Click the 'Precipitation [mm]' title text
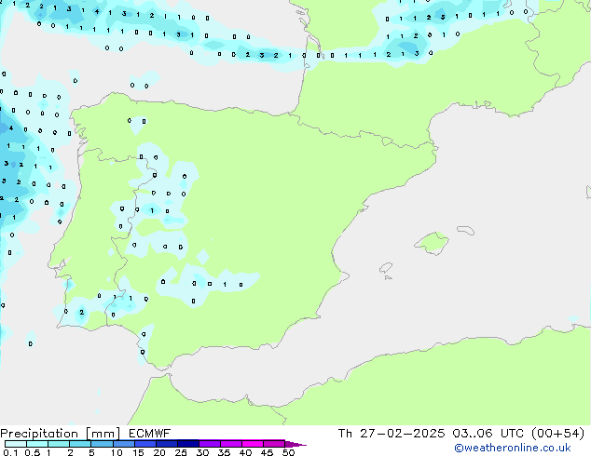The width and height of the screenshot is (591, 456). (x=60, y=434)
